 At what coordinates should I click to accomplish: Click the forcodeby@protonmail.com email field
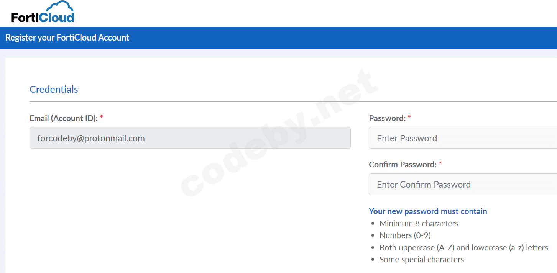pos(190,138)
